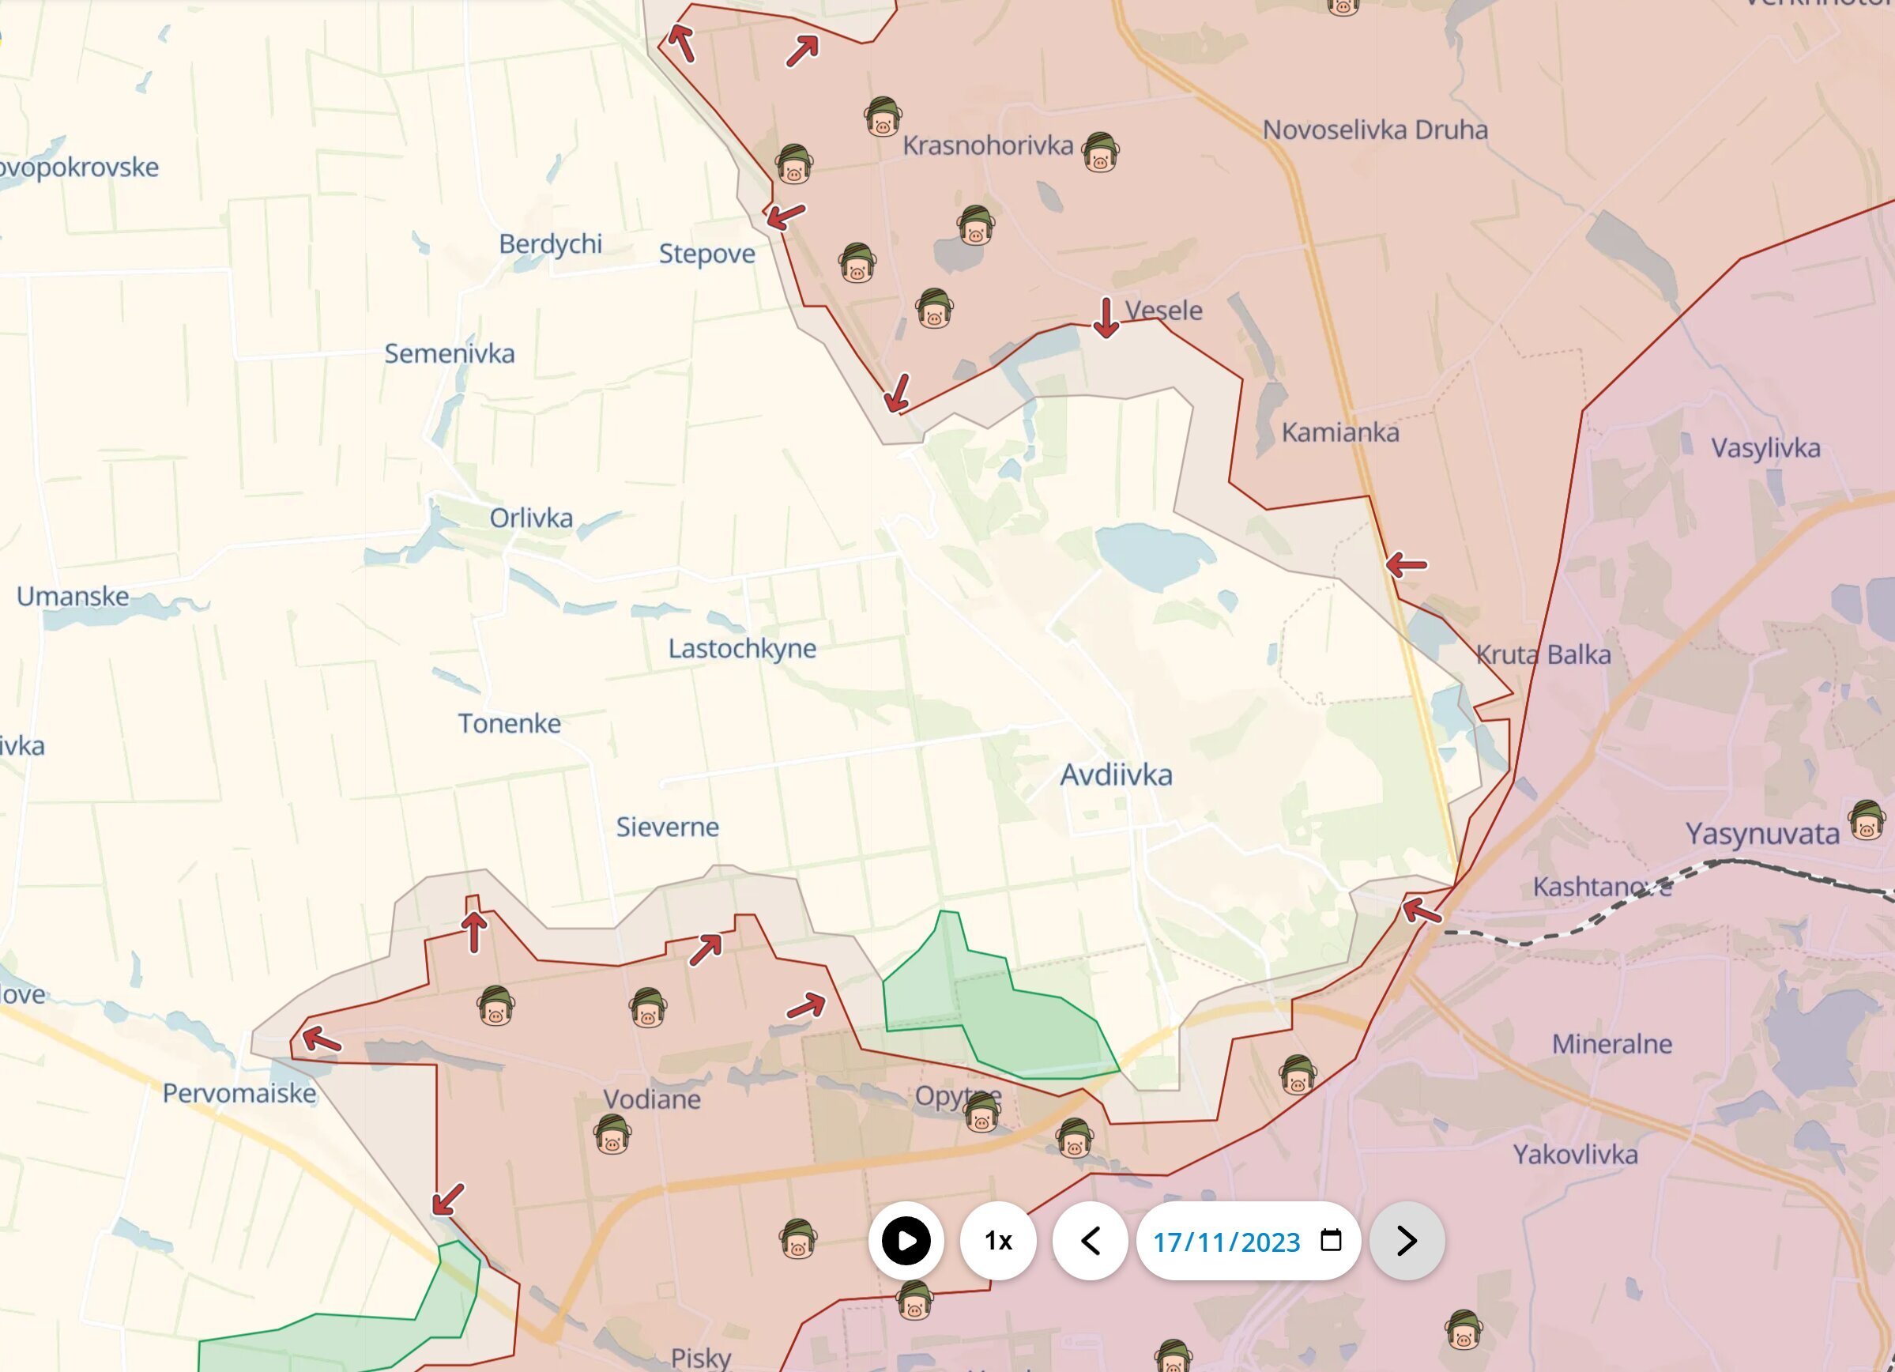Click the attack arrow near Stepove

(x=786, y=216)
